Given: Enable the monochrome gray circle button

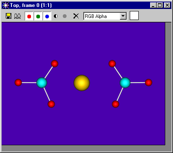Looking at the screenshot, I should tap(64, 16).
